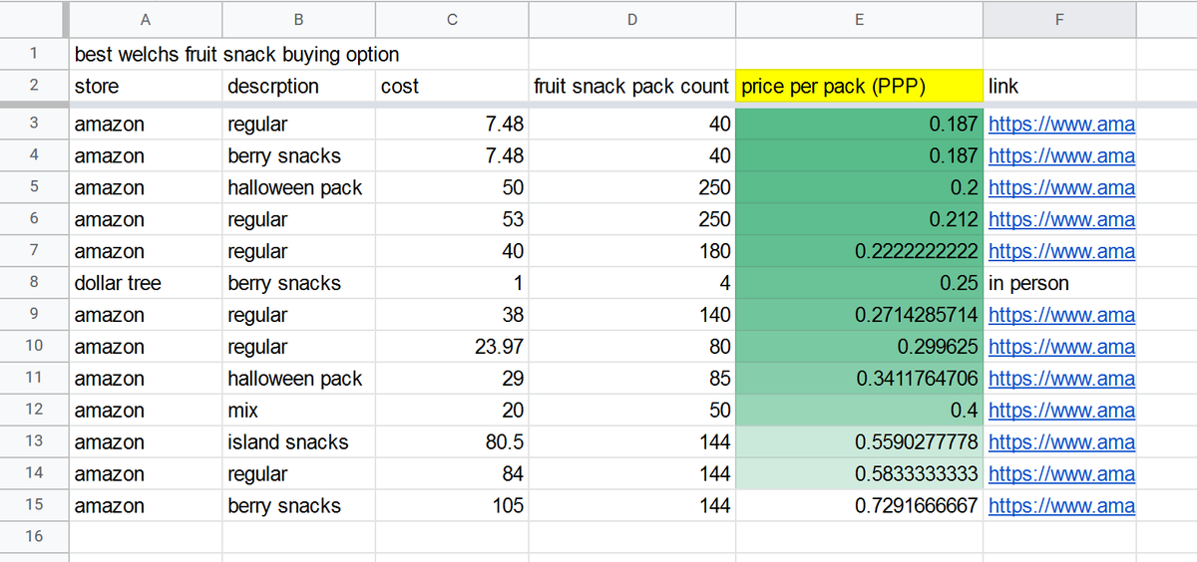Click the PPP value '0.3411764706'
This screenshot has width=1197, height=562.
pos(859,379)
